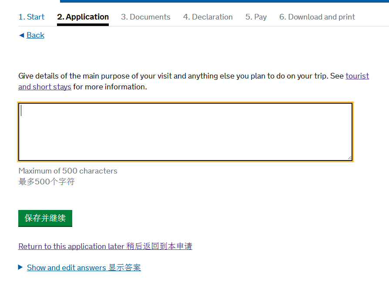Focus the visit purpose text area
The image size is (389, 295).
pyautogui.click(x=185, y=132)
